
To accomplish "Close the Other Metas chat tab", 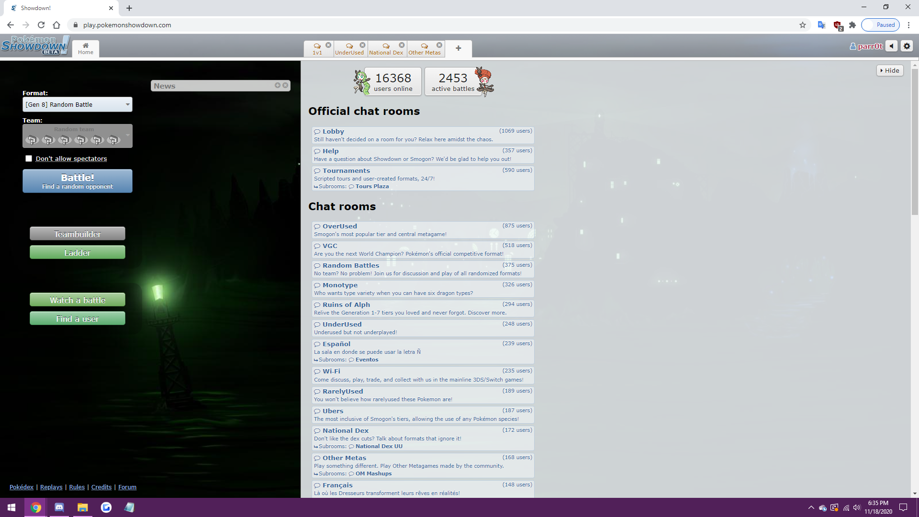I will [439, 45].
